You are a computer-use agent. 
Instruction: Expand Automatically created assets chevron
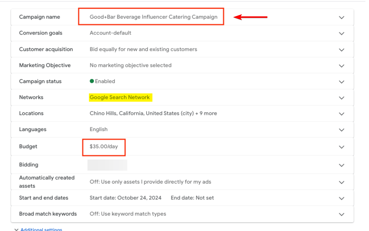(341, 182)
